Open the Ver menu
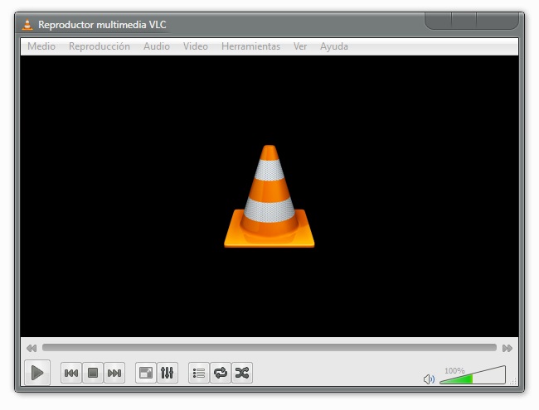This screenshot has height=410, width=539. click(x=300, y=46)
